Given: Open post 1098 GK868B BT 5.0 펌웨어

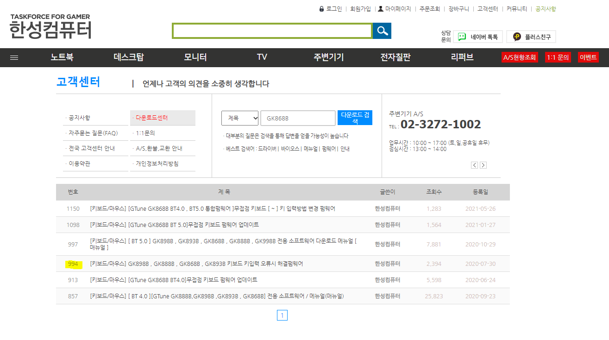Looking at the screenshot, I should coord(175,225).
